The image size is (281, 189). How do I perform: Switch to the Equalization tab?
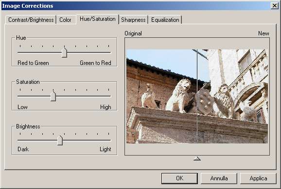[165, 20]
